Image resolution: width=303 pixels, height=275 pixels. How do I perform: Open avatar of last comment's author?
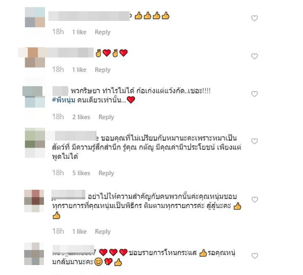point(34,254)
